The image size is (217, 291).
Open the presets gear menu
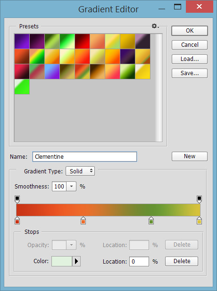tap(155, 26)
